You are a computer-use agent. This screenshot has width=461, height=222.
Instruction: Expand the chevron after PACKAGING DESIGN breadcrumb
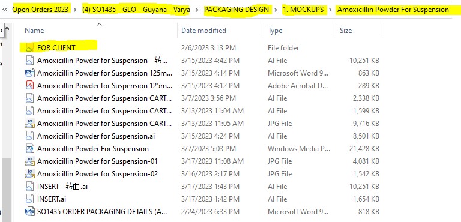click(x=276, y=10)
